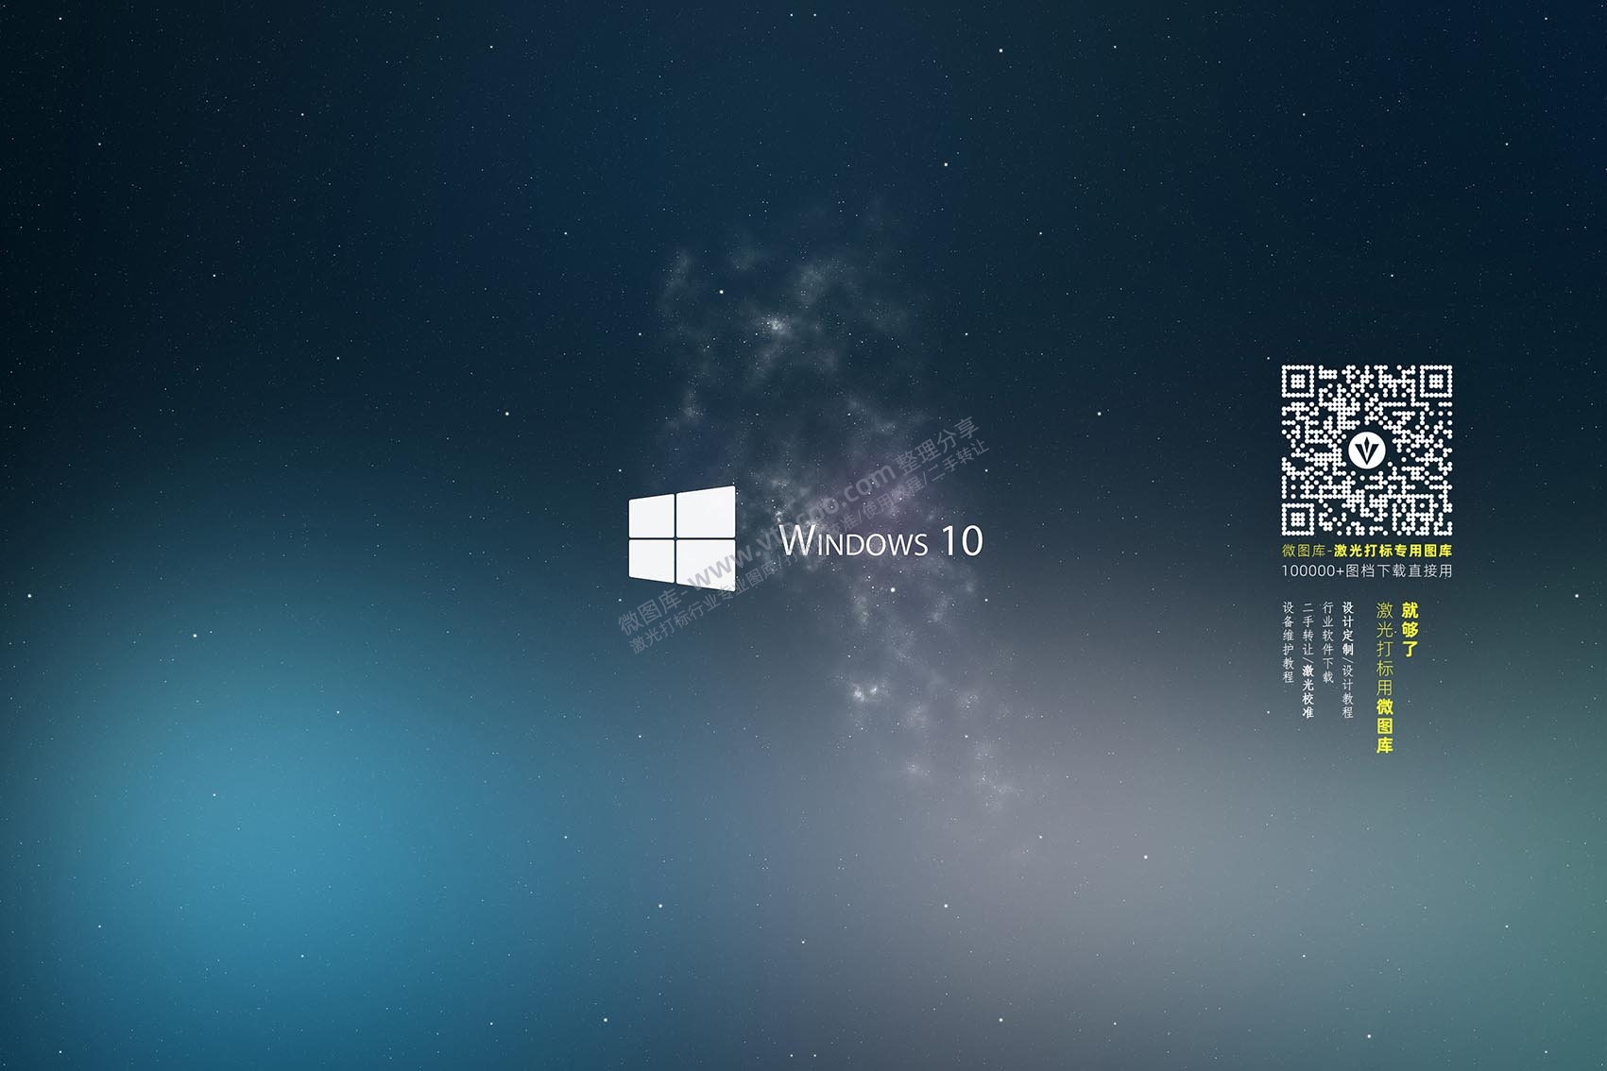Click the QR code's top-left finder square

[1297, 382]
